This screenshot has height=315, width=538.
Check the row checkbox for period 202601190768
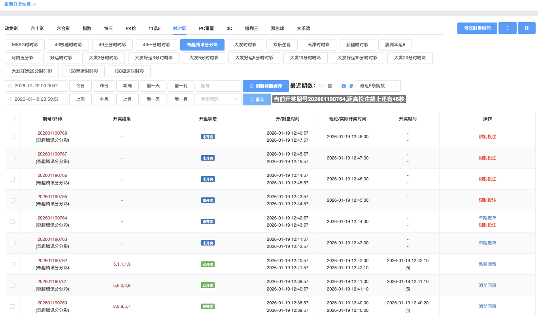12,137
